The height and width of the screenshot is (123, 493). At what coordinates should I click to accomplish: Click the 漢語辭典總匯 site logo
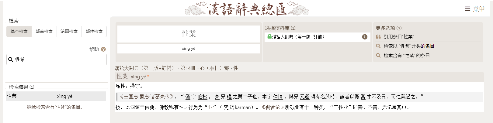click(x=247, y=9)
